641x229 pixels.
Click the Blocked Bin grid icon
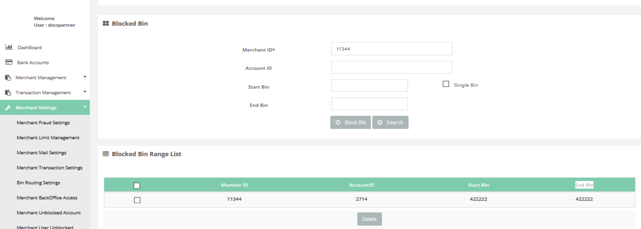pos(106,24)
